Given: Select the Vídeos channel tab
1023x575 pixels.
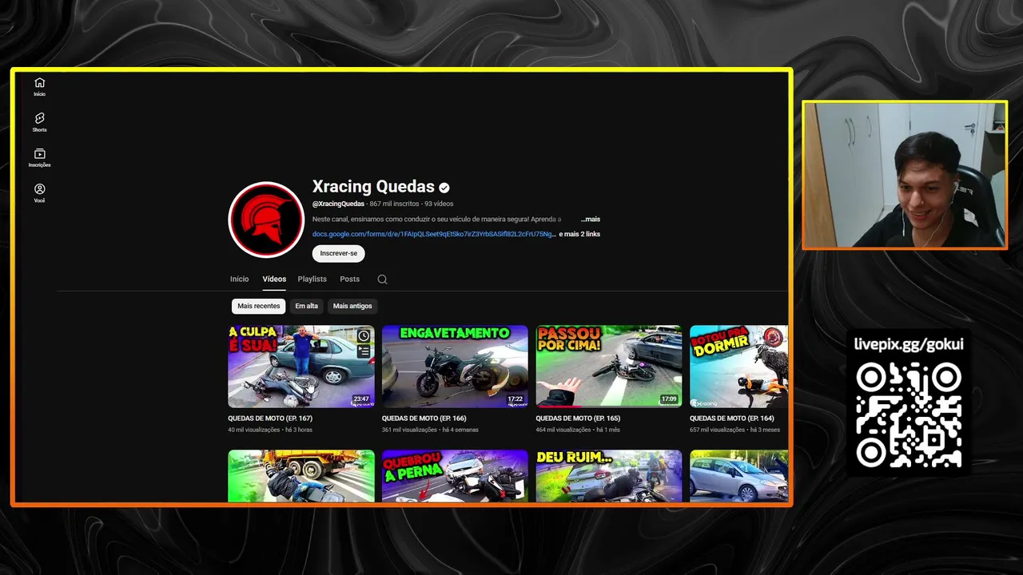Looking at the screenshot, I should [x=274, y=280].
